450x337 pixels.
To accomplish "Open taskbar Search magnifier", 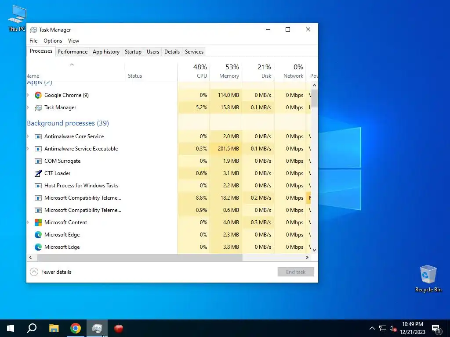I will pyautogui.click(x=32, y=328).
